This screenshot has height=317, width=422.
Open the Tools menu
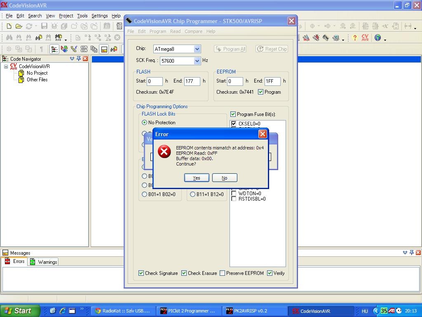[x=82, y=16]
